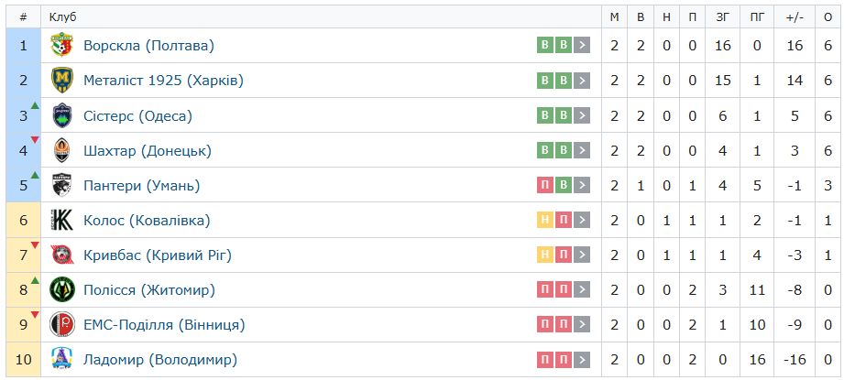Sort by the О points column header
The image size is (844, 380).
828,17
